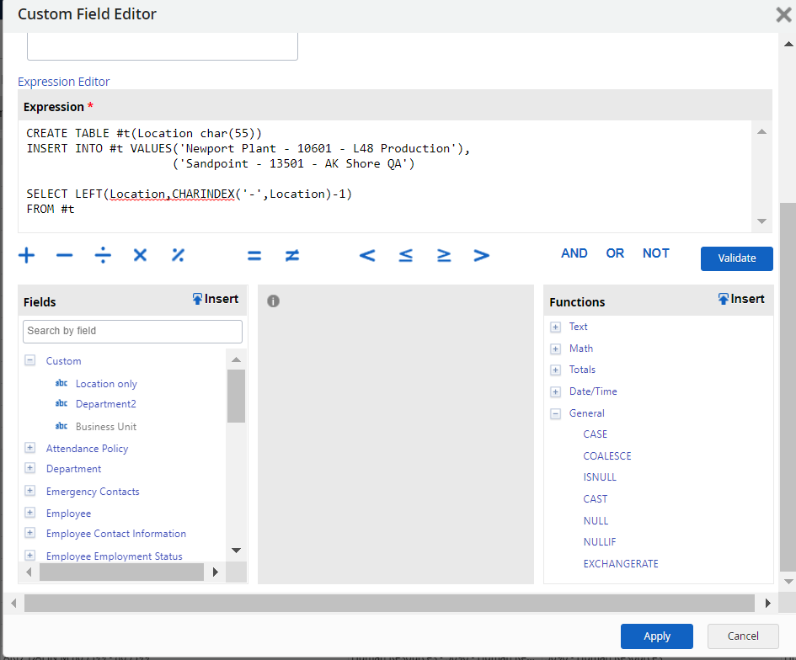Image resolution: width=796 pixels, height=660 pixels.
Task: Click the Fields list up scroll arrow
Action: click(x=236, y=359)
